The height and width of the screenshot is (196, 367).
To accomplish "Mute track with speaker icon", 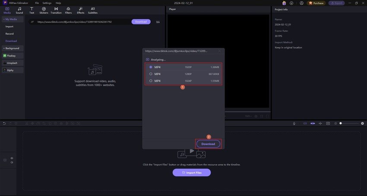I will pos(12,162).
